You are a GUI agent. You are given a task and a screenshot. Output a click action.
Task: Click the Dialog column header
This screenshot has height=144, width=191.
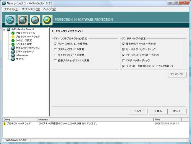pyautogui.click(x=20, y=119)
